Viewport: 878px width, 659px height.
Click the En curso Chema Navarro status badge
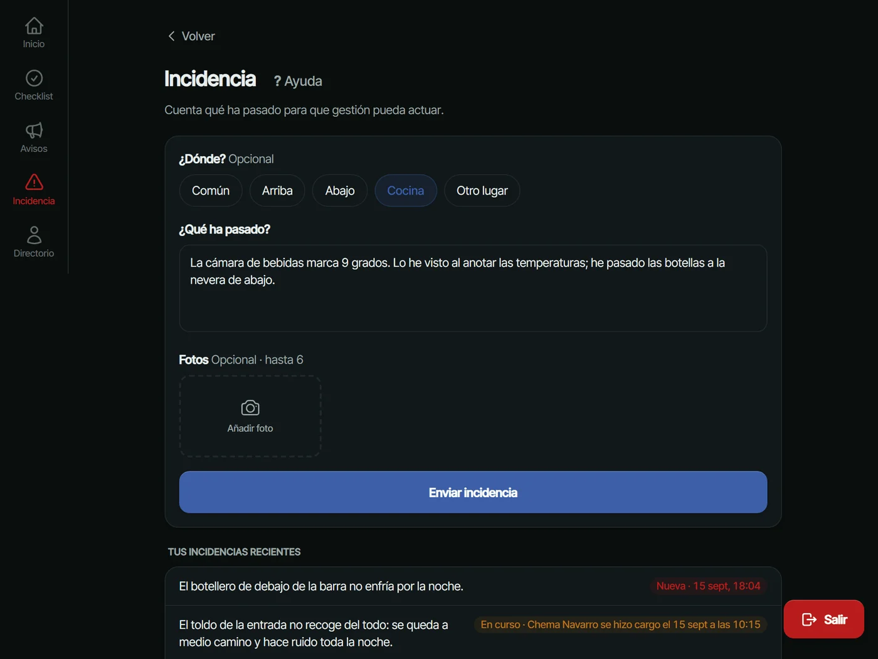click(620, 624)
